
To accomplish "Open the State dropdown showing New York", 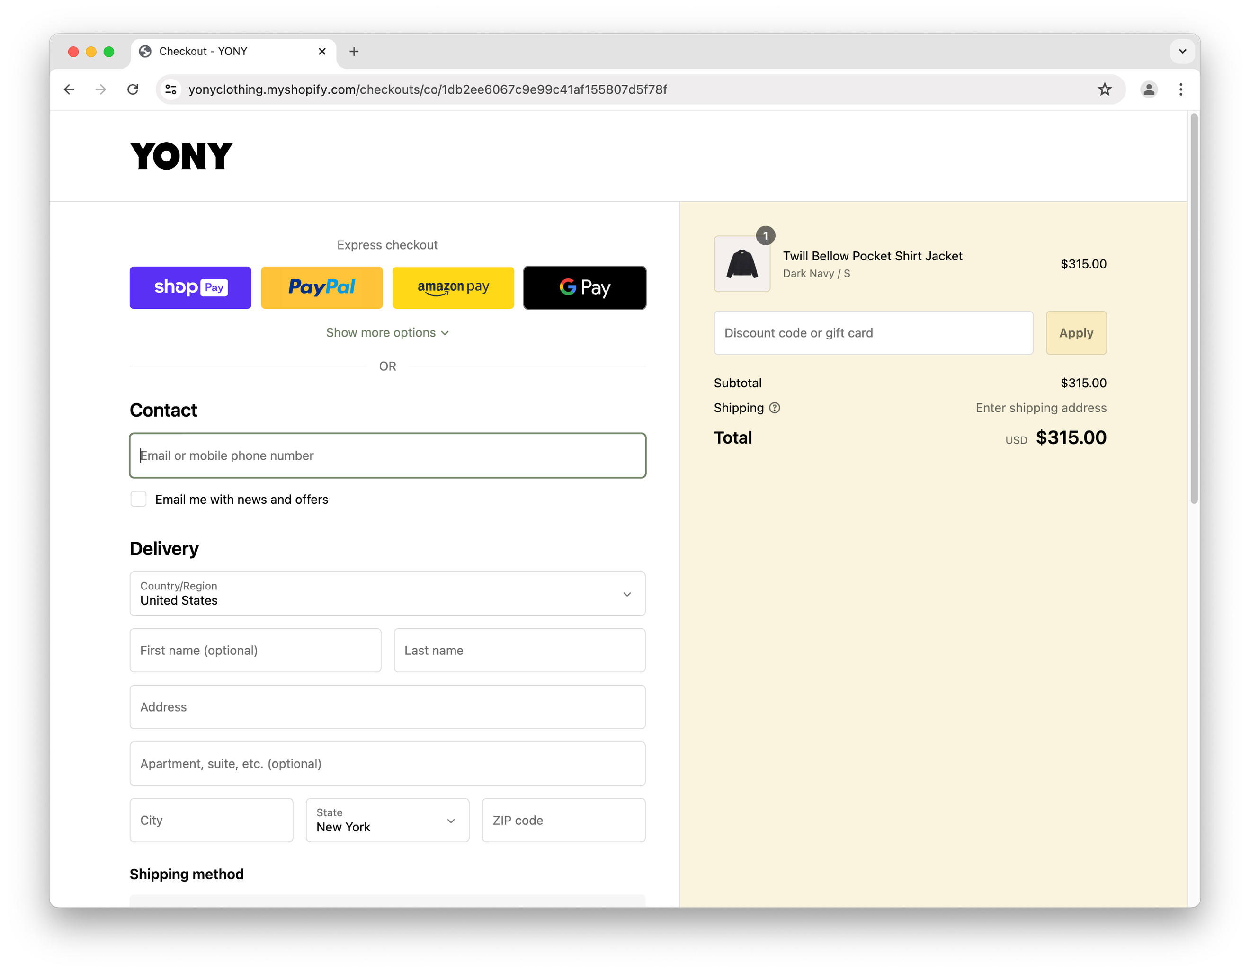I will (x=387, y=820).
